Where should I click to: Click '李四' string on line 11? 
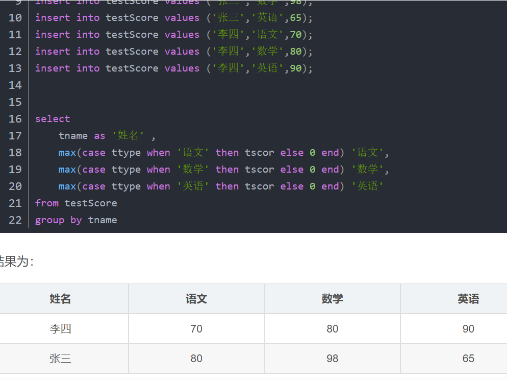pos(229,34)
